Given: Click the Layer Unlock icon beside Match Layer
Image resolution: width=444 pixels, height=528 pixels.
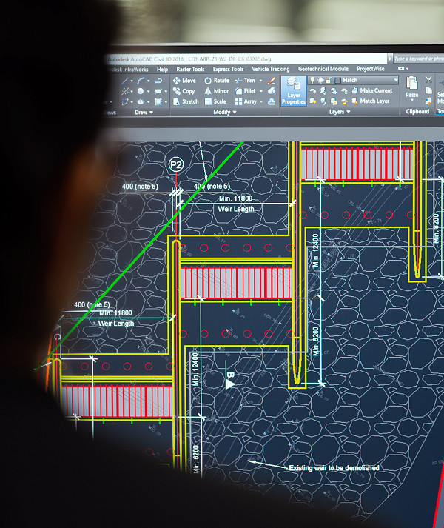Looking at the screenshot, I should [344, 101].
